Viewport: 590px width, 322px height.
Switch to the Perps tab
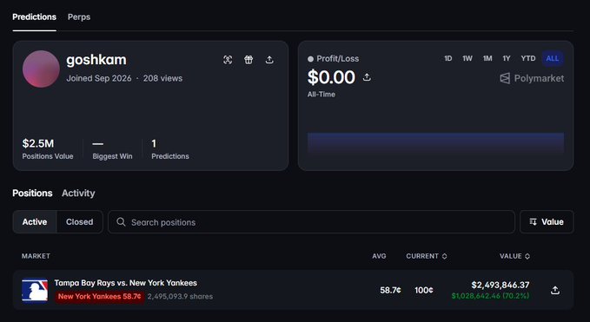click(79, 16)
